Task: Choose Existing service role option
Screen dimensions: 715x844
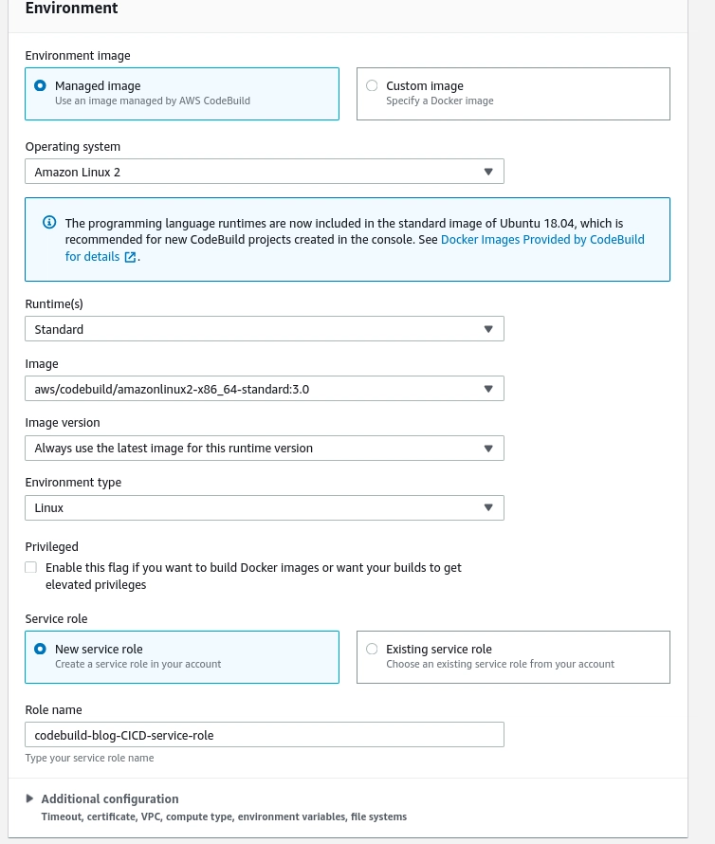Action: pos(372,649)
